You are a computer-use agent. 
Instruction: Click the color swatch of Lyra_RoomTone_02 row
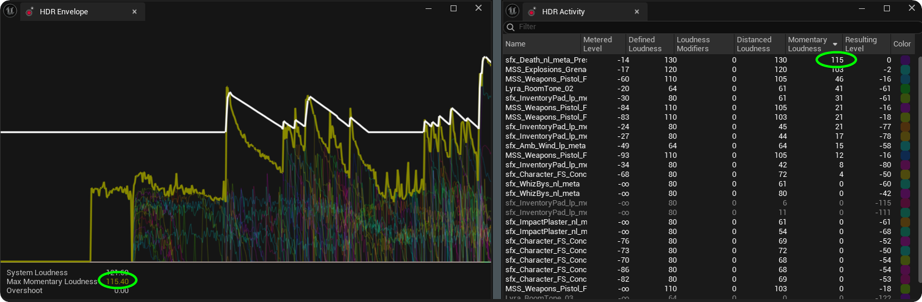(905, 89)
